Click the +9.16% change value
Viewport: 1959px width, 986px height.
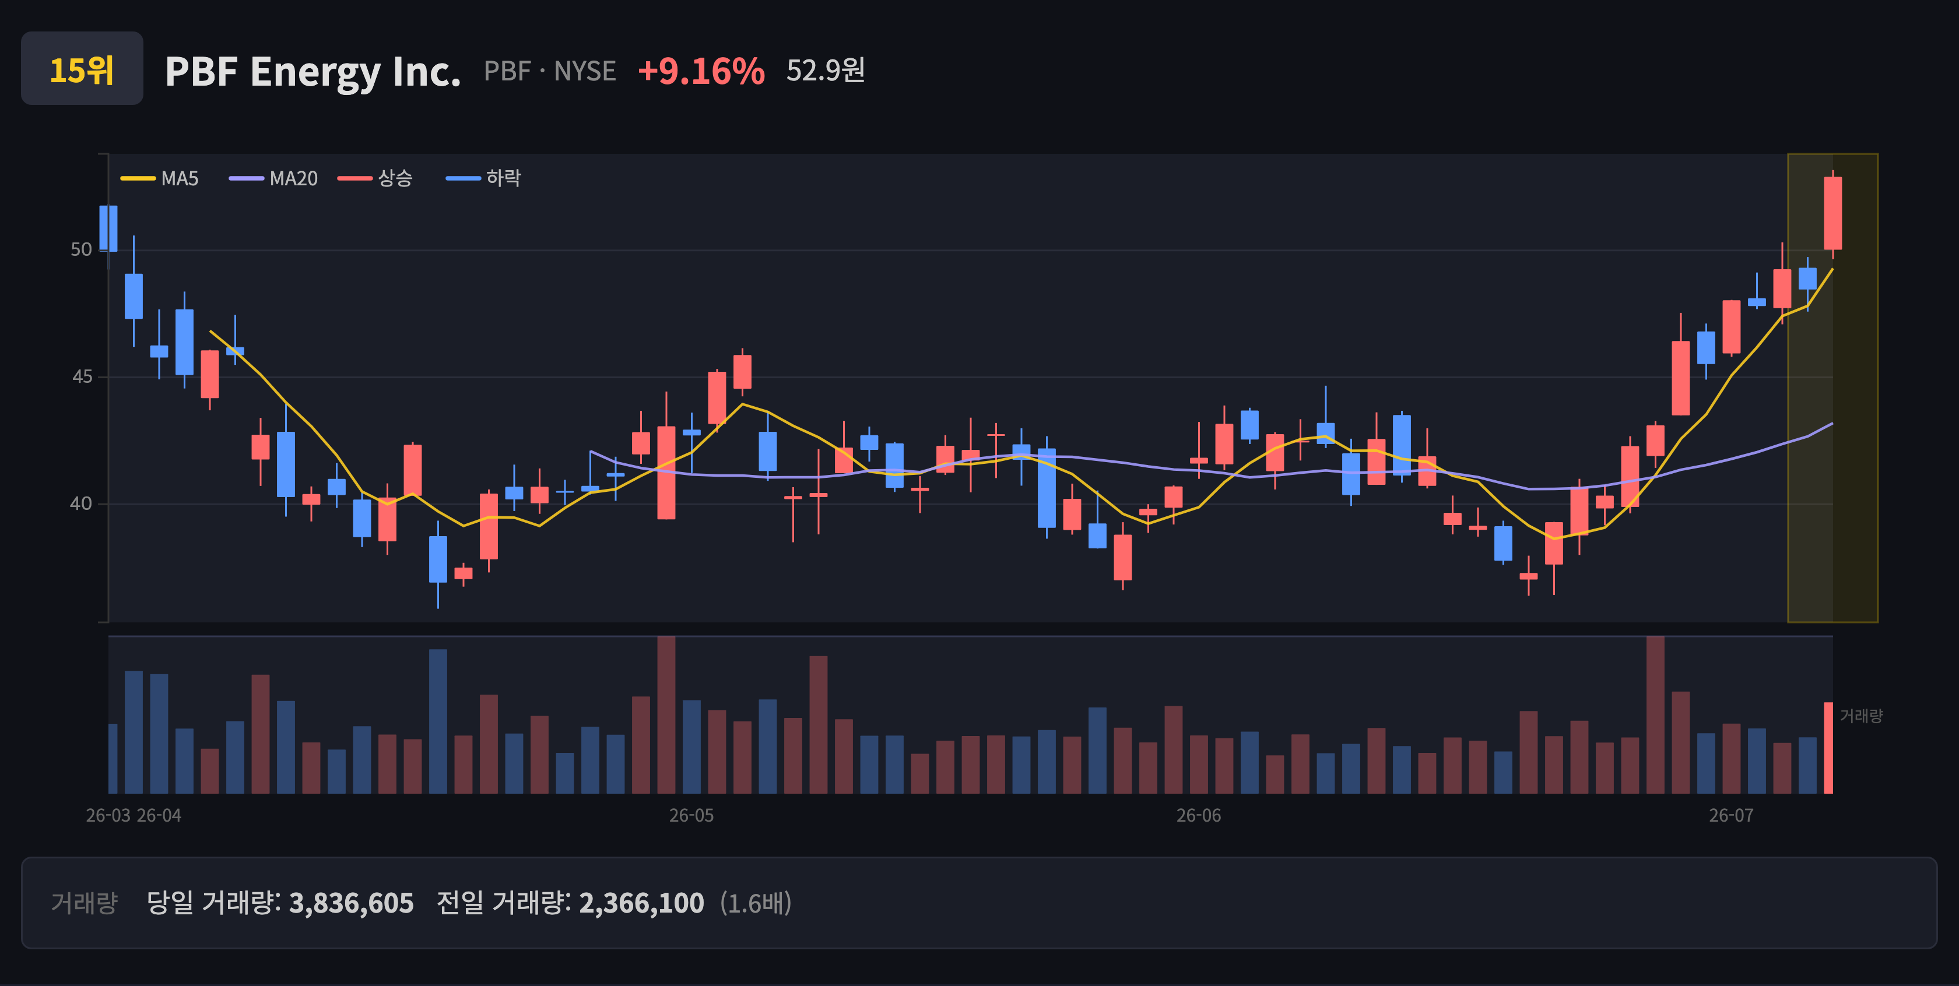tap(700, 72)
